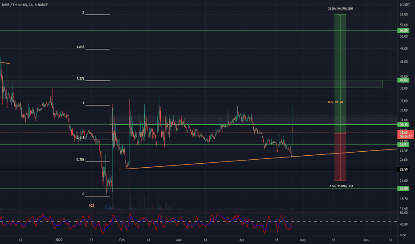This screenshot has width=415, height=244.
Task: Click the 33.00 price axis tick
Action: click(x=403, y=110)
